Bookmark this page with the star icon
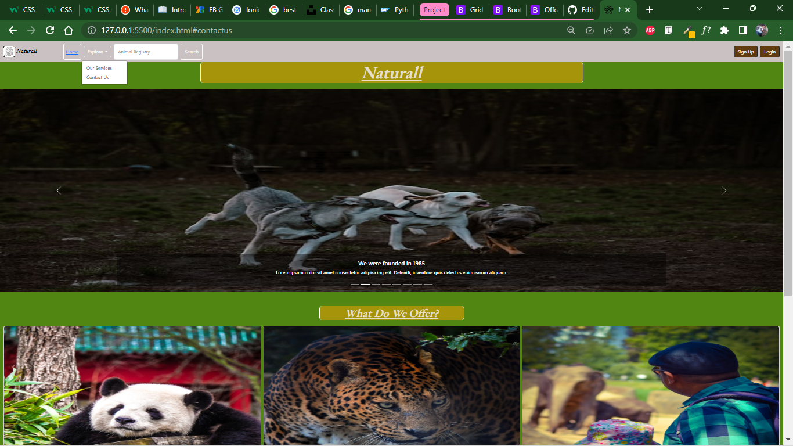The image size is (793, 446). (627, 30)
